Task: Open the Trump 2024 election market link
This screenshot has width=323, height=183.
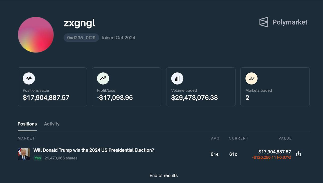Action: (x=94, y=150)
